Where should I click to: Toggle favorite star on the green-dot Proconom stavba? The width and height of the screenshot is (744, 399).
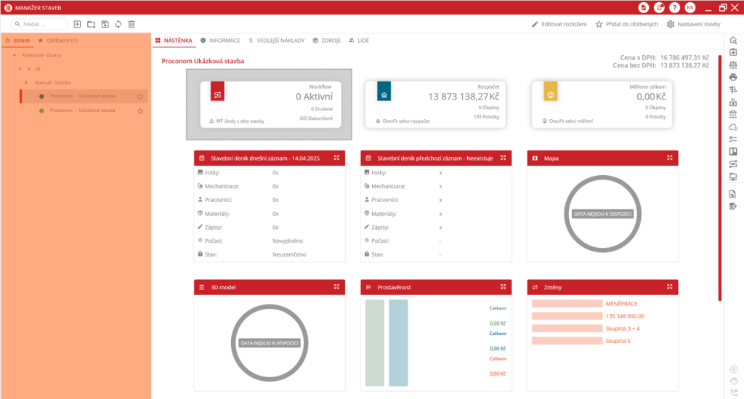click(x=140, y=110)
